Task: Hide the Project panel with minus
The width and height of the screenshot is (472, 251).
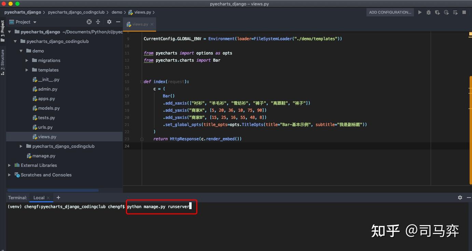Action: click(118, 22)
